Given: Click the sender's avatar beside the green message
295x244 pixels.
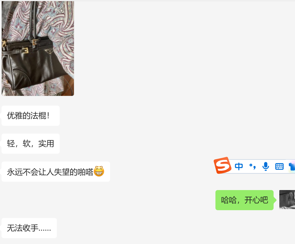Looking at the screenshot, I should [287, 200].
